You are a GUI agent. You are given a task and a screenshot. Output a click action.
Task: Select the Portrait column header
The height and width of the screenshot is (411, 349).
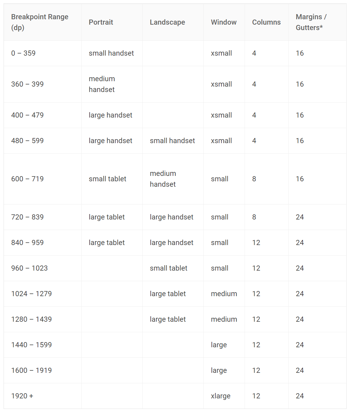(x=112, y=22)
